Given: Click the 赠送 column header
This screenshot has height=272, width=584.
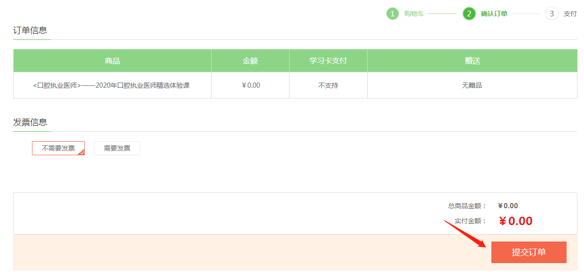Looking at the screenshot, I should 472,61.
